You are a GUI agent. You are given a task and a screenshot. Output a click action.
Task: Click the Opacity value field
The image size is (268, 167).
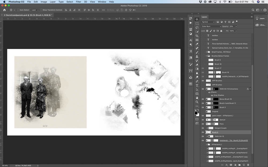232,26
